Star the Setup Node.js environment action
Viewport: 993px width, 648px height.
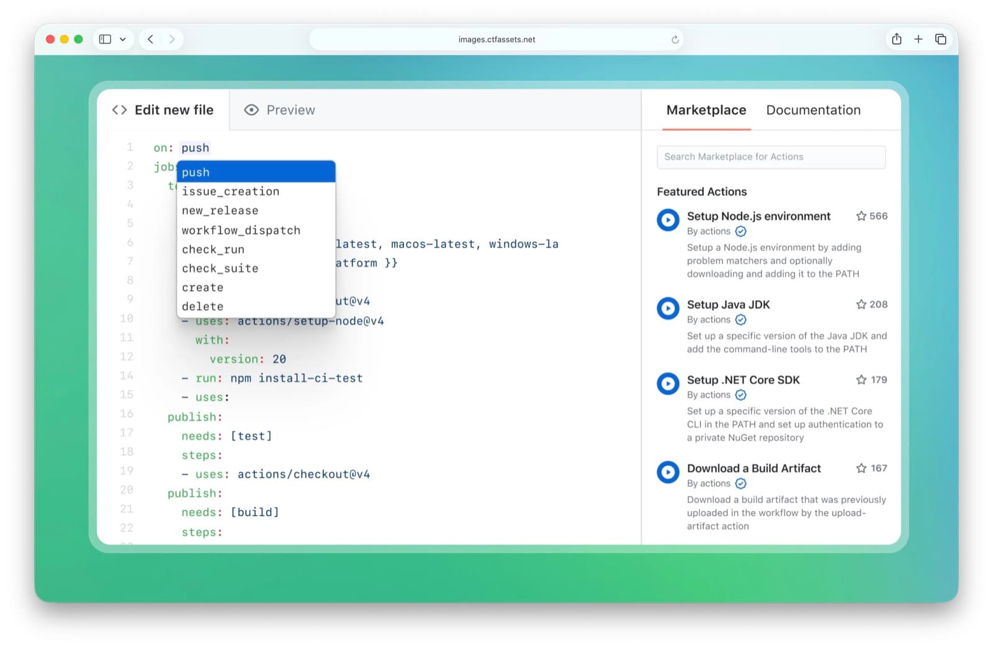coord(861,216)
